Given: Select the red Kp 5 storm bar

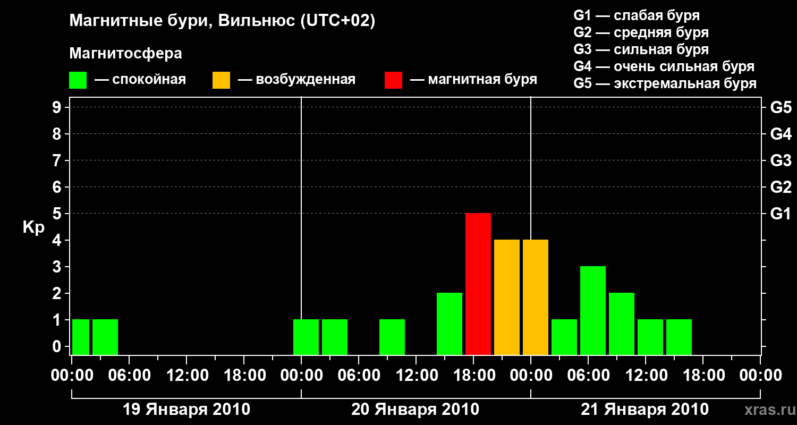Looking at the screenshot, I should [x=478, y=284].
